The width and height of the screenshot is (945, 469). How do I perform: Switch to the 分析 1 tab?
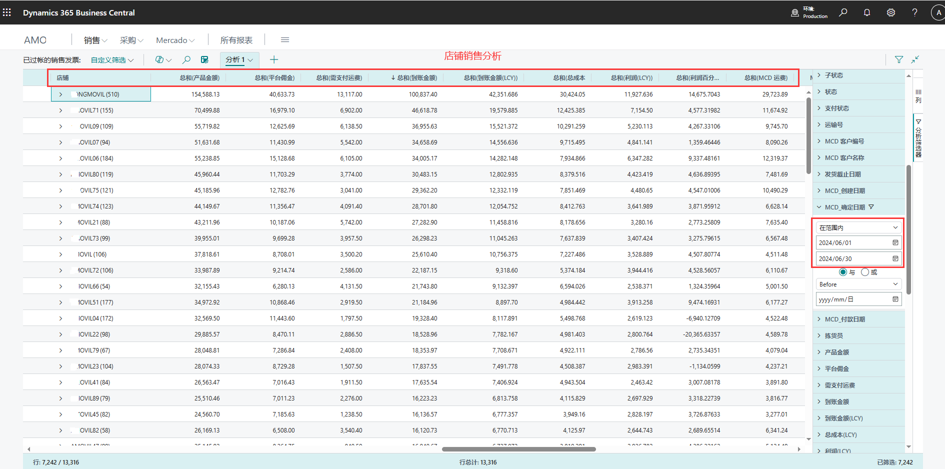235,60
